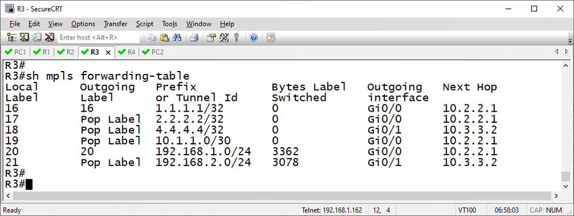
Task: Click local label 21 in the table
Action: pos(12,162)
